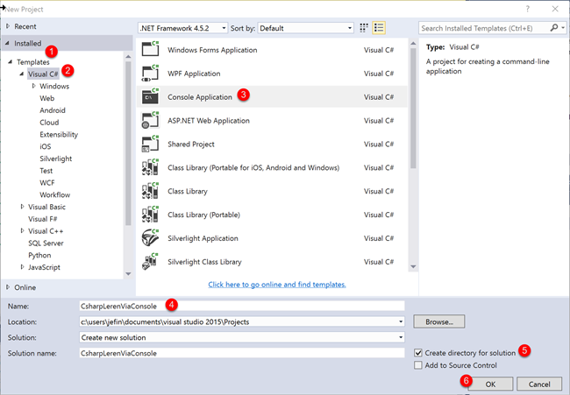Image resolution: width=570 pixels, height=395 pixels.
Task: Expand the Recent section
Action: coord(8,26)
